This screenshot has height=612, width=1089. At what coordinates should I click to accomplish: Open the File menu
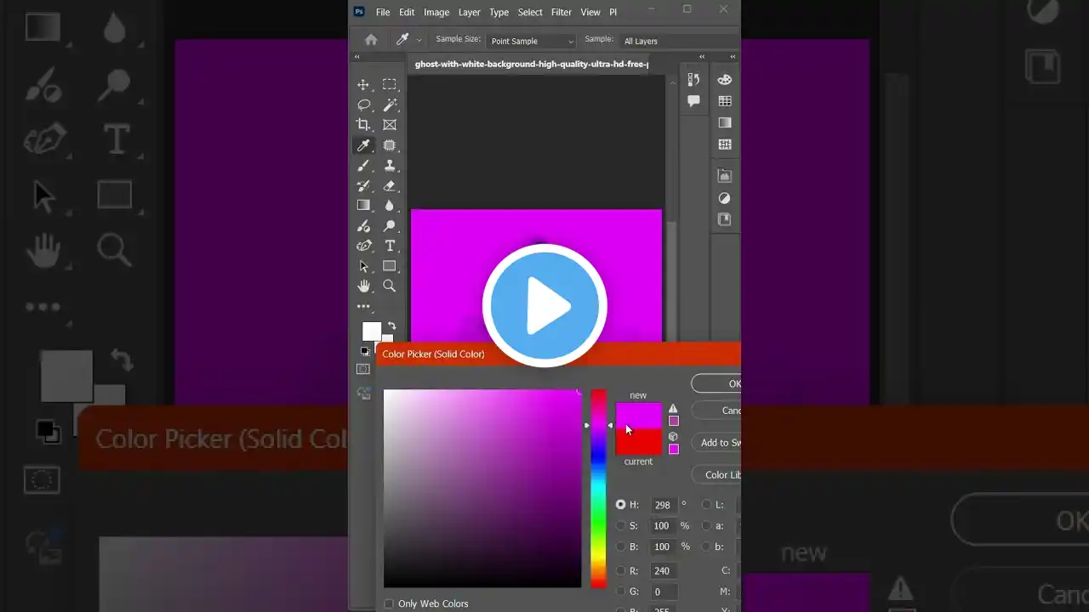pyautogui.click(x=383, y=12)
